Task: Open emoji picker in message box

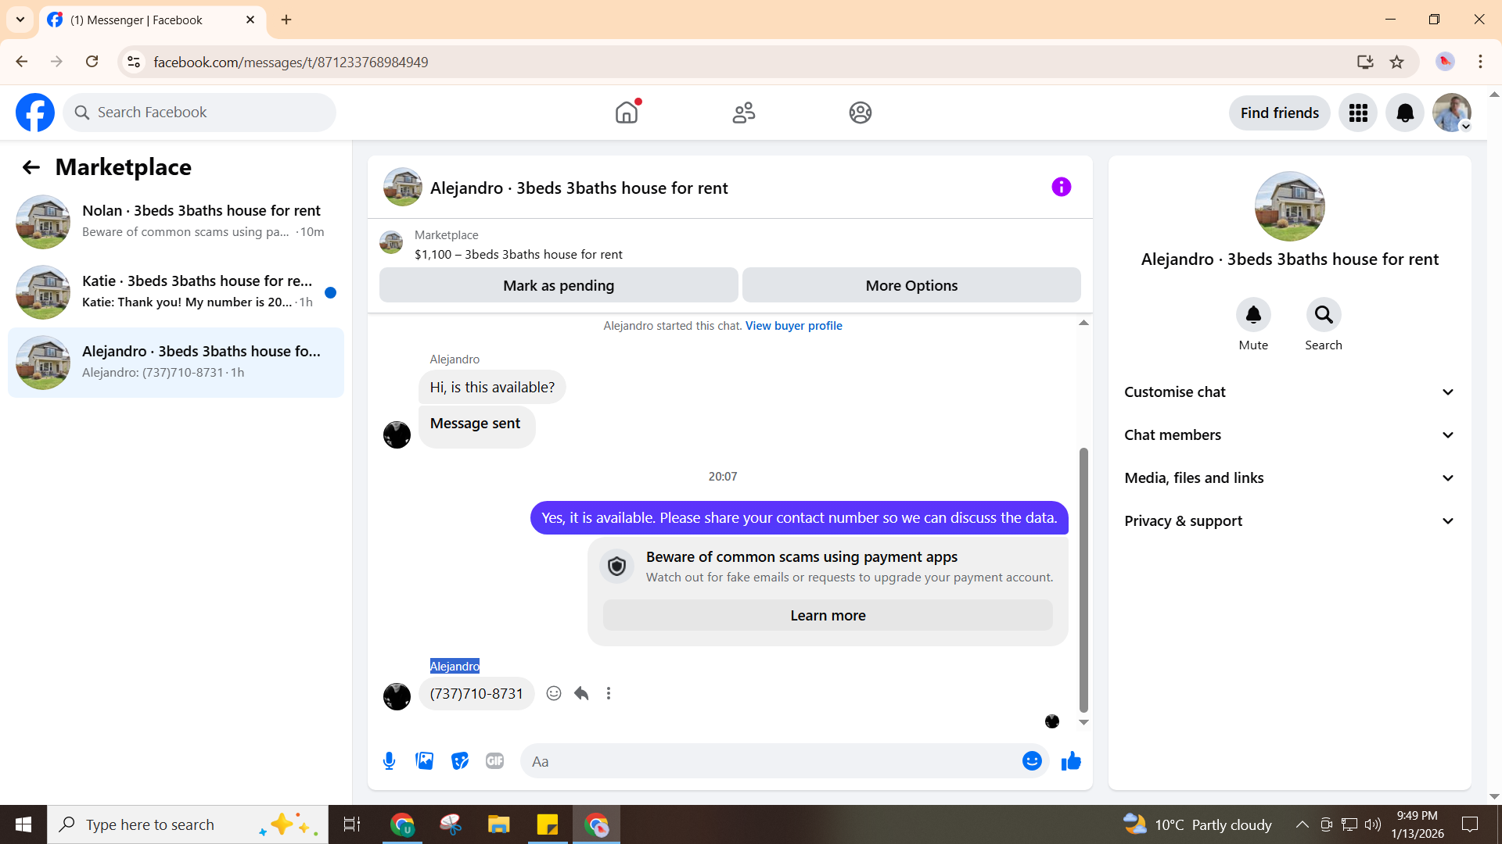Action: (1032, 761)
